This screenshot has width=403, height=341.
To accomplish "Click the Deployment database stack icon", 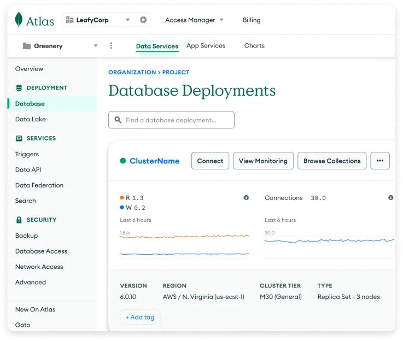I will (19, 88).
